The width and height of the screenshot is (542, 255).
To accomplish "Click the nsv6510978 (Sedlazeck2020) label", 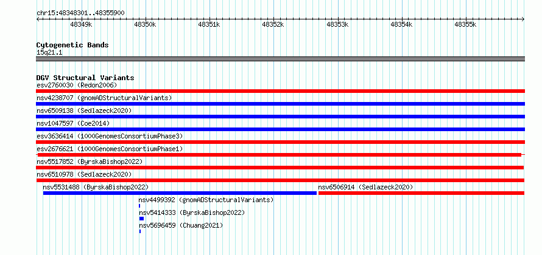I will point(84,174).
